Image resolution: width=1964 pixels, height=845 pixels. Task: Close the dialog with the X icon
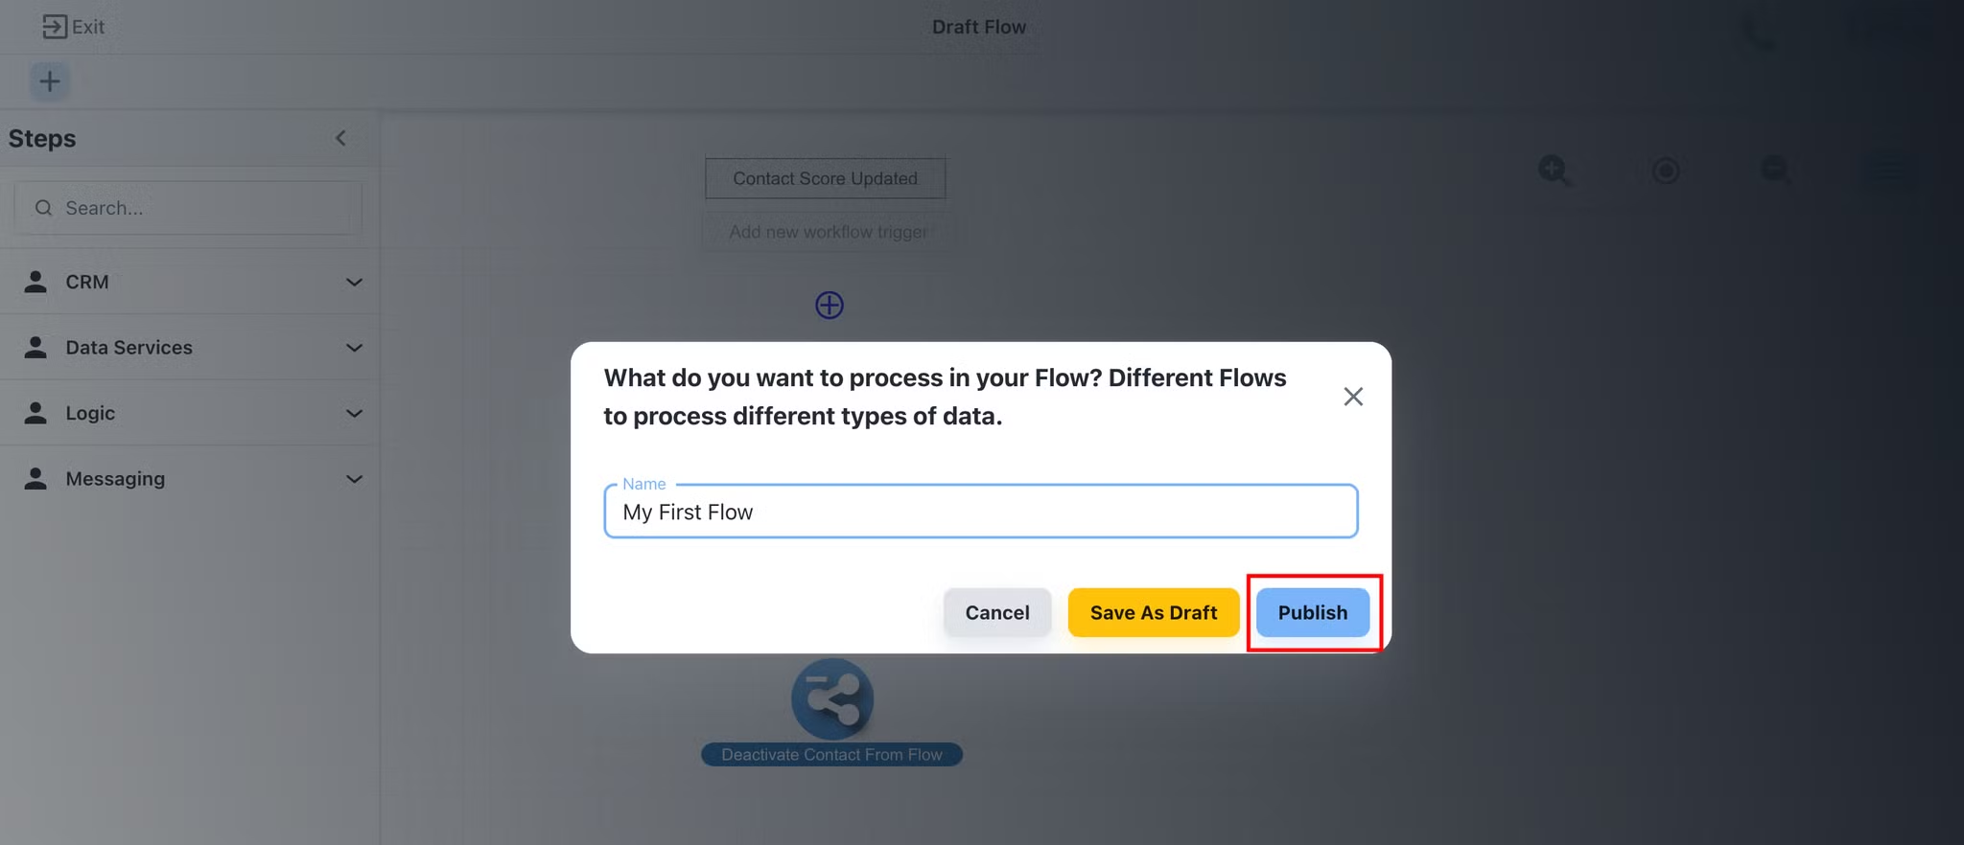coord(1353,397)
